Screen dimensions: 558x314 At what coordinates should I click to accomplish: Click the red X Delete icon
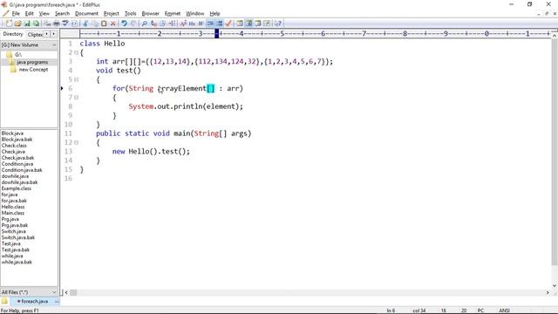[112, 24]
